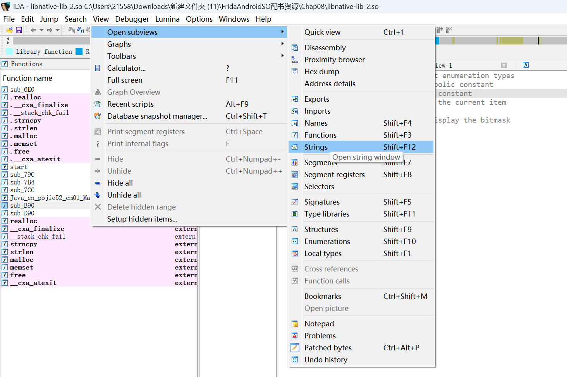Open the Edit menu
The image size is (567, 377).
pos(27,19)
